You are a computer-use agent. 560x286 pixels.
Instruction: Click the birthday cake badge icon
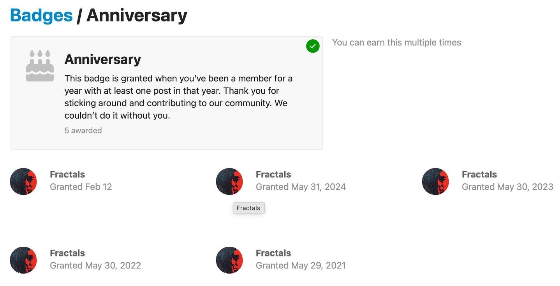coord(40,66)
